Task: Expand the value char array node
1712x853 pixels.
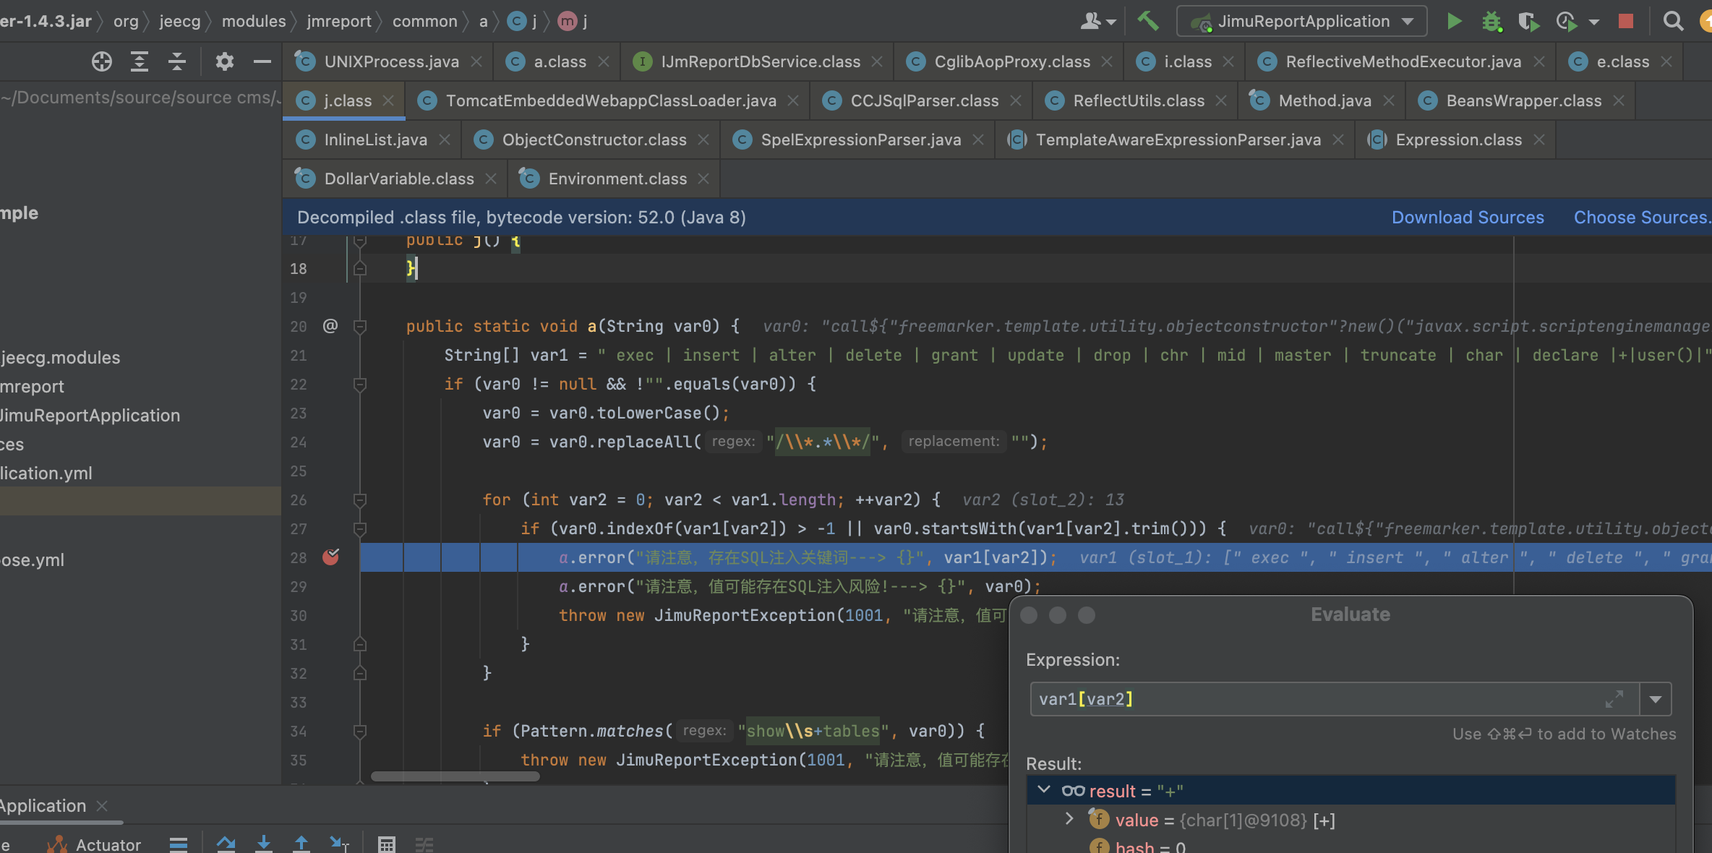Action: click(1069, 819)
